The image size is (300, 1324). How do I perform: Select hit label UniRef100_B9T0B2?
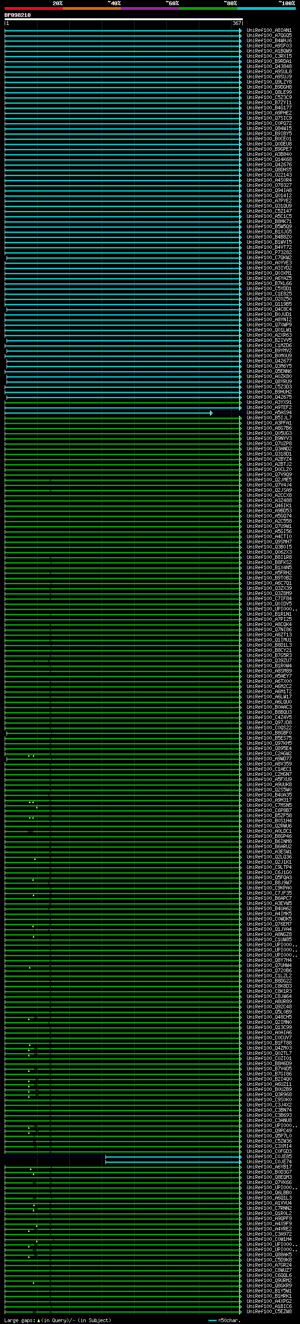tap(269, 578)
